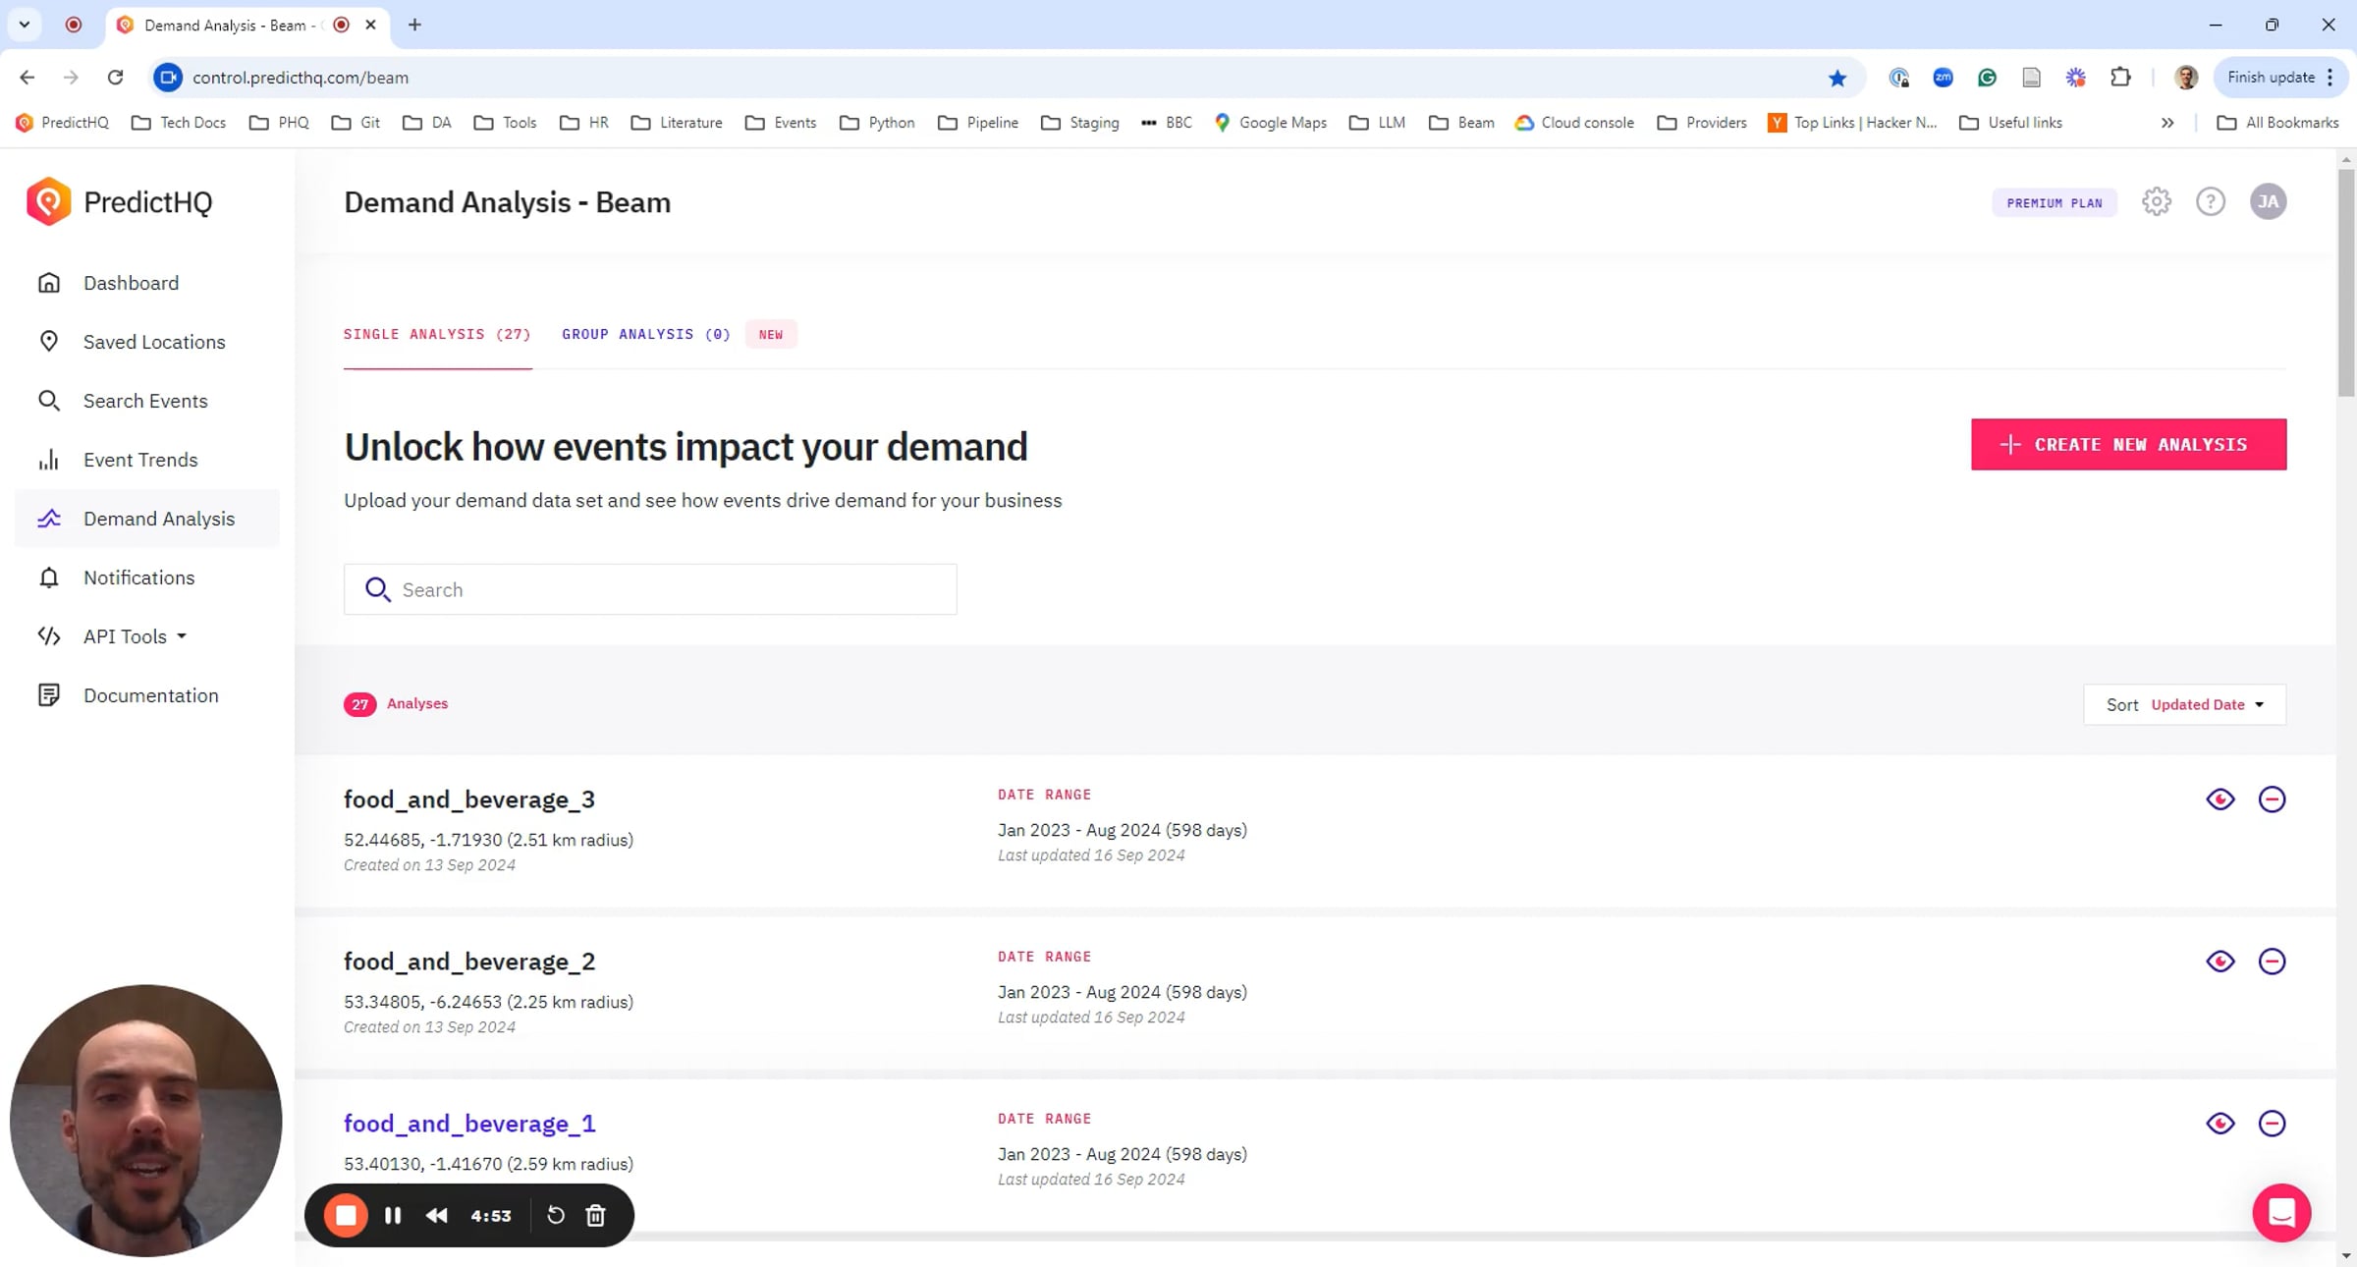The image size is (2357, 1267).
Task: Click the API Tools code icon
Action: point(49,636)
